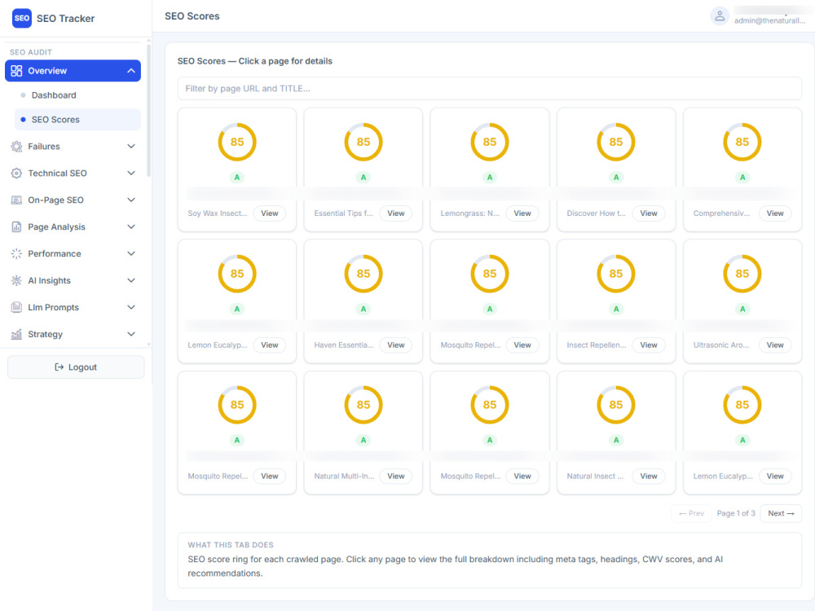Click the Lemongrass card score ring
815x611 pixels.
click(490, 142)
